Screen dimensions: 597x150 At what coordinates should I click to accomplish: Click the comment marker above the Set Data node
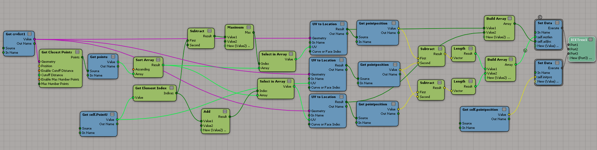[x=540, y=17]
